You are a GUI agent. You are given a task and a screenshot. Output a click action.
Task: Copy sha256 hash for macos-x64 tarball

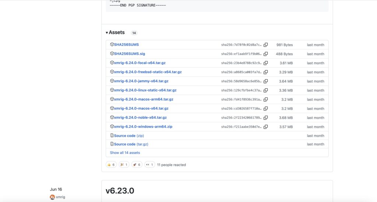[x=266, y=109]
